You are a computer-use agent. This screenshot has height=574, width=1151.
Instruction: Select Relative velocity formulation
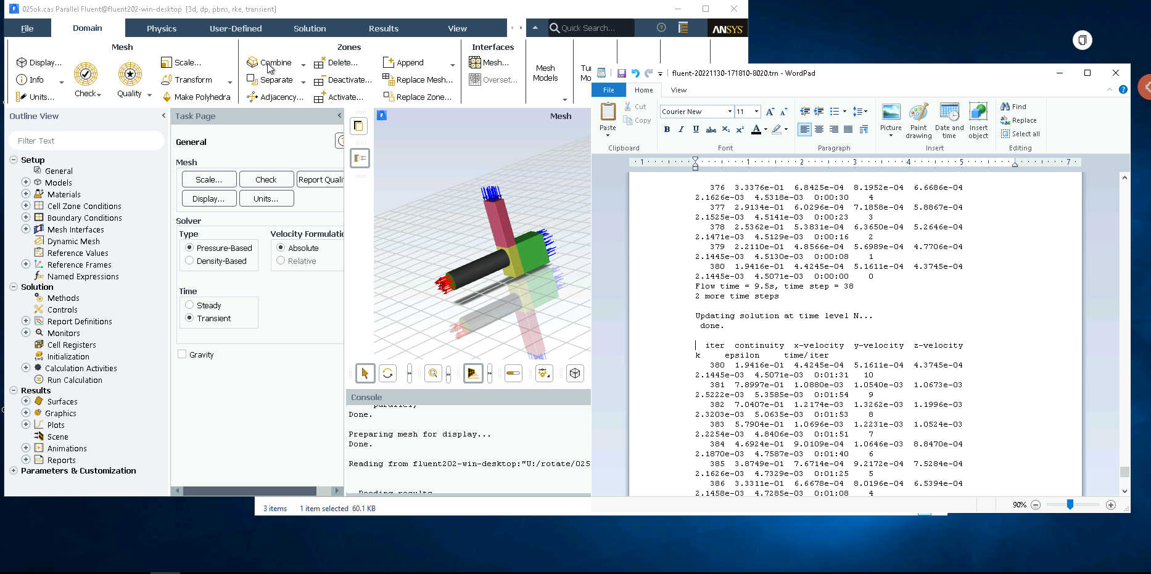pyautogui.click(x=281, y=261)
